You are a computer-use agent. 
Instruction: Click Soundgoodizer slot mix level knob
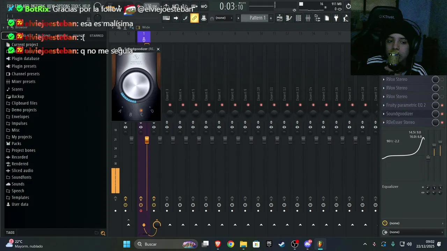coord(435,114)
